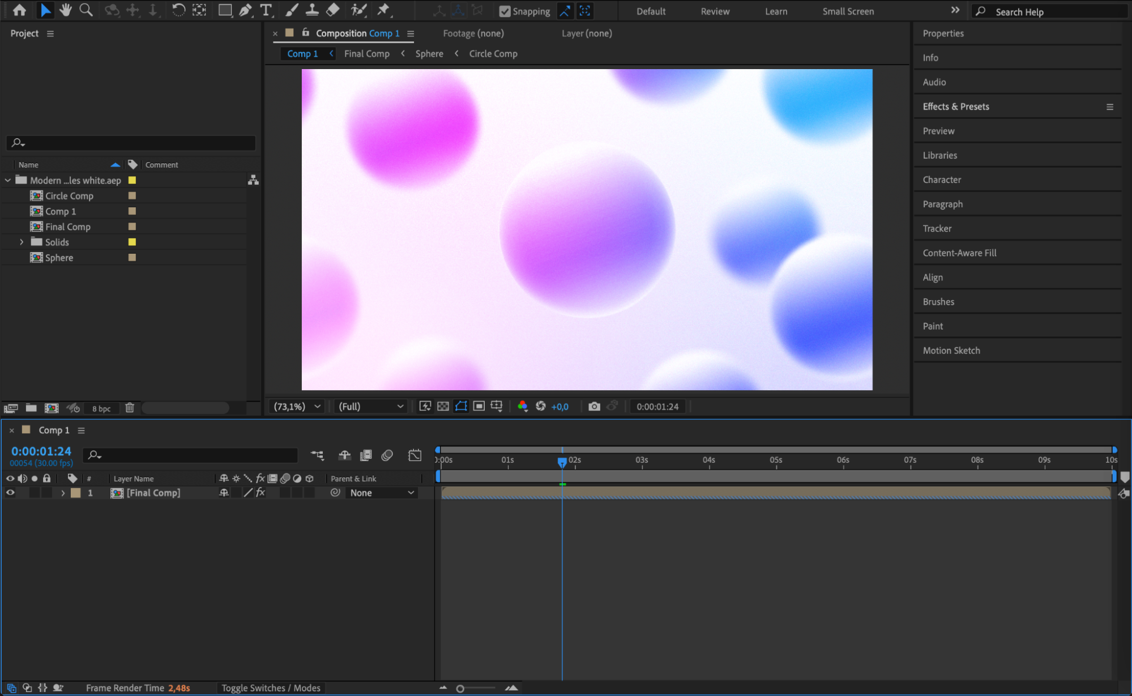
Task: Expand the Solids folder
Action: click(x=22, y=242)
